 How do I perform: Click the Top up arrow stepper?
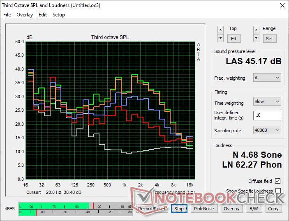tap(220, 30)
